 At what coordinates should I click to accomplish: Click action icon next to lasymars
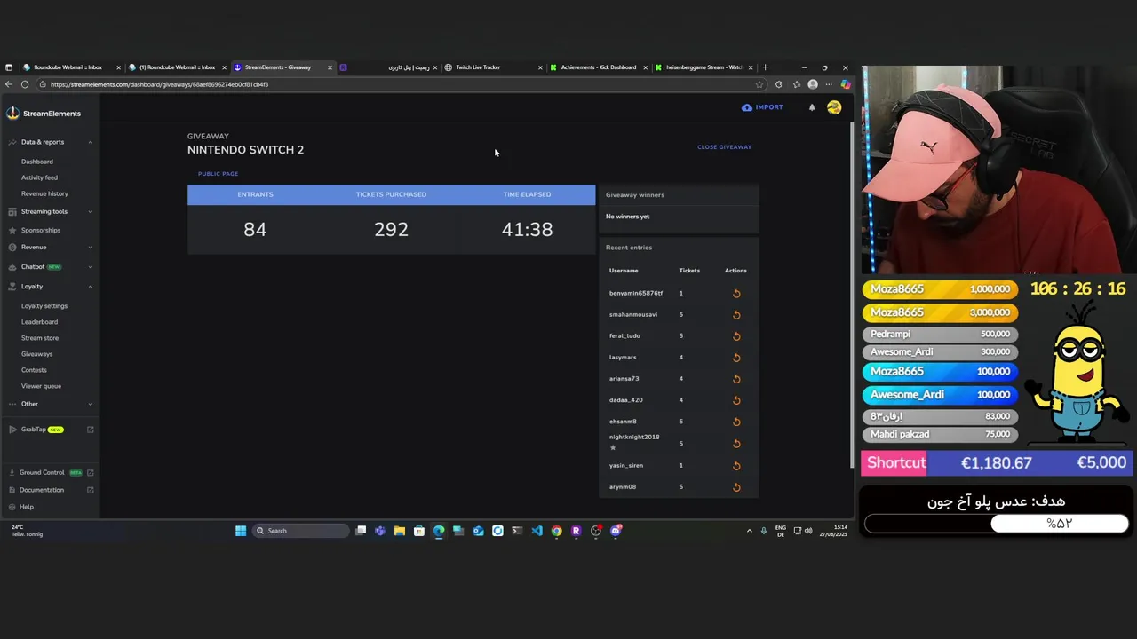736,358
